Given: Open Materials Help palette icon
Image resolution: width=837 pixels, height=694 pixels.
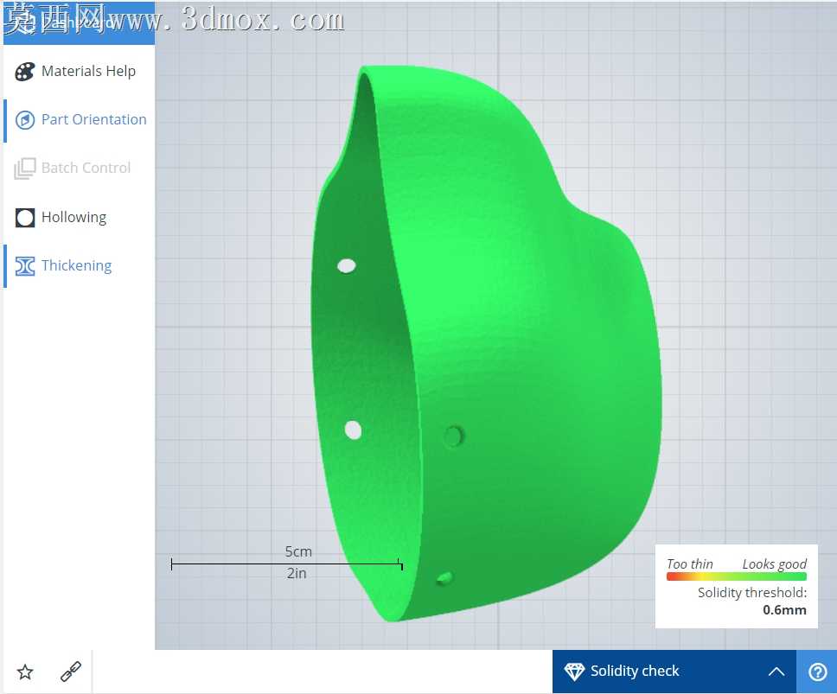Looking at the screenshot, I should point(24,72).
